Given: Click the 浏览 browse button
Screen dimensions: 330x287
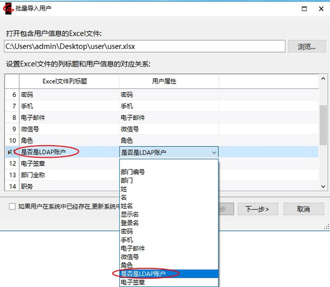Looking at the screenshot, I should pyautogui.click(x=307, y=47).
